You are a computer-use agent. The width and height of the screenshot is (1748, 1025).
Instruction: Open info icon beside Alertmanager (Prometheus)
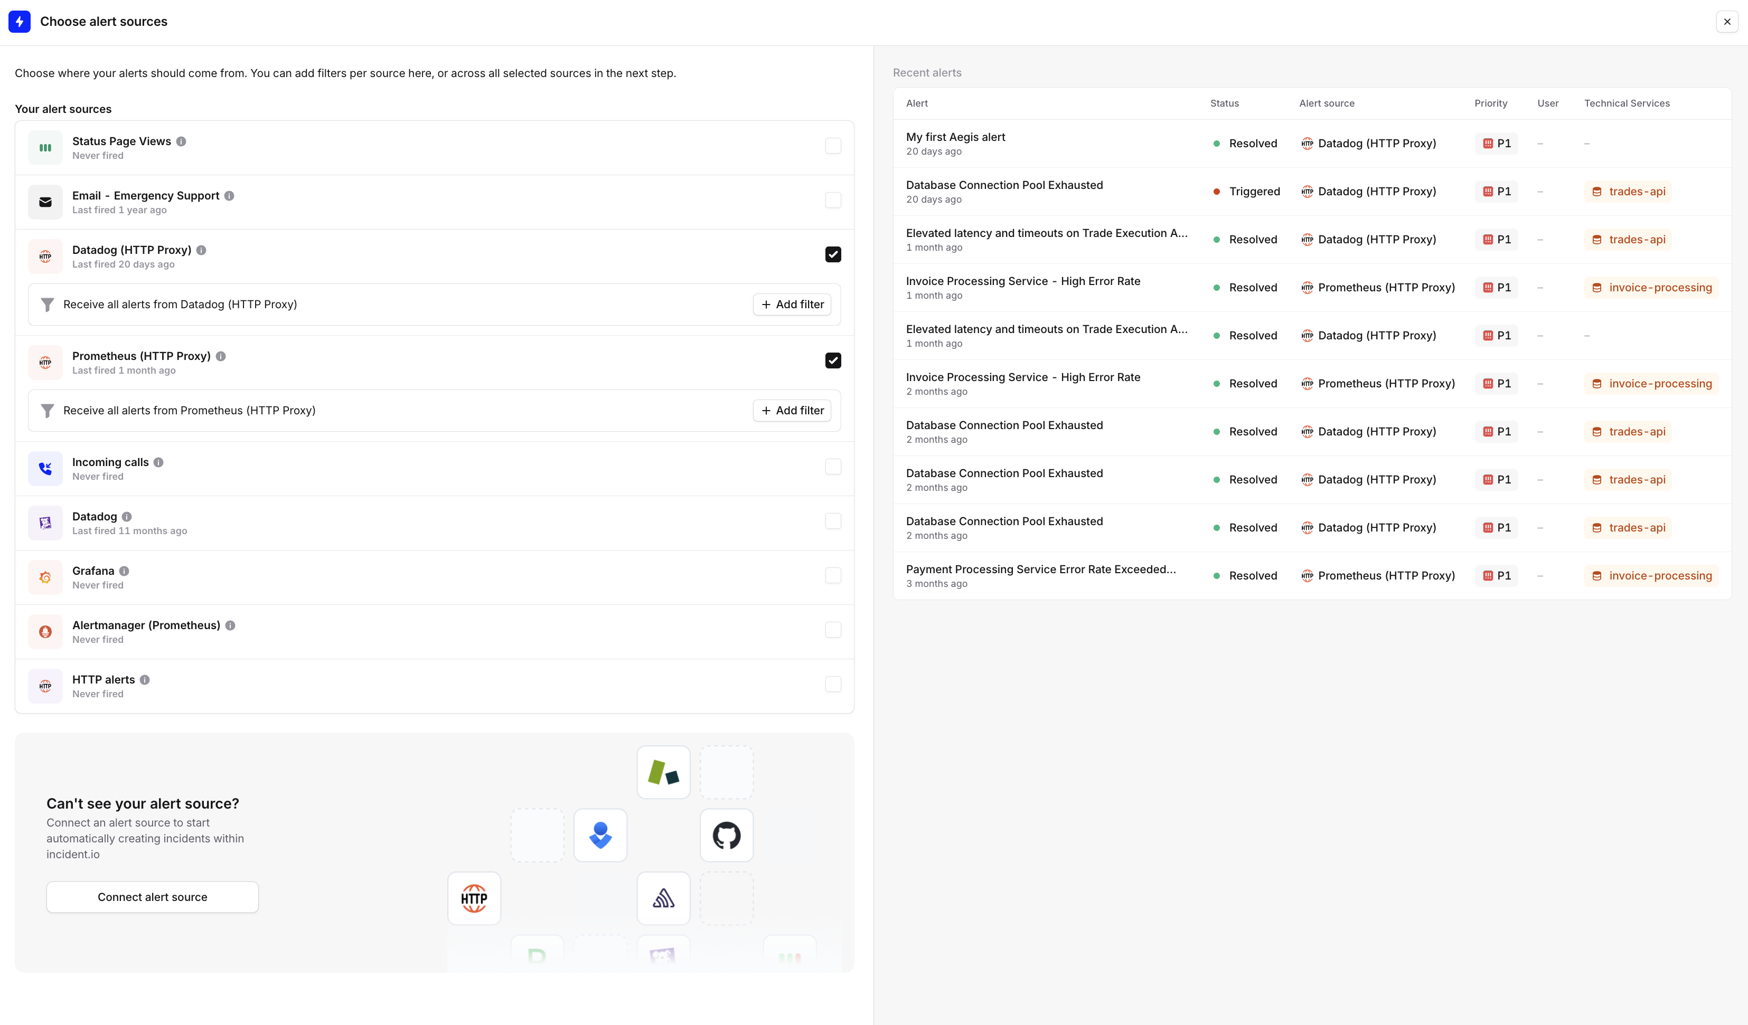230,625
